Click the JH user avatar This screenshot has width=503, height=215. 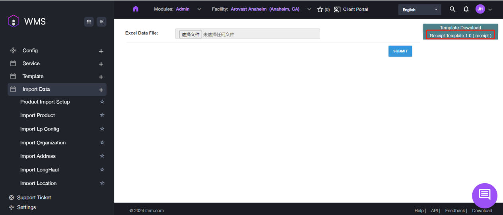[480, 9]
